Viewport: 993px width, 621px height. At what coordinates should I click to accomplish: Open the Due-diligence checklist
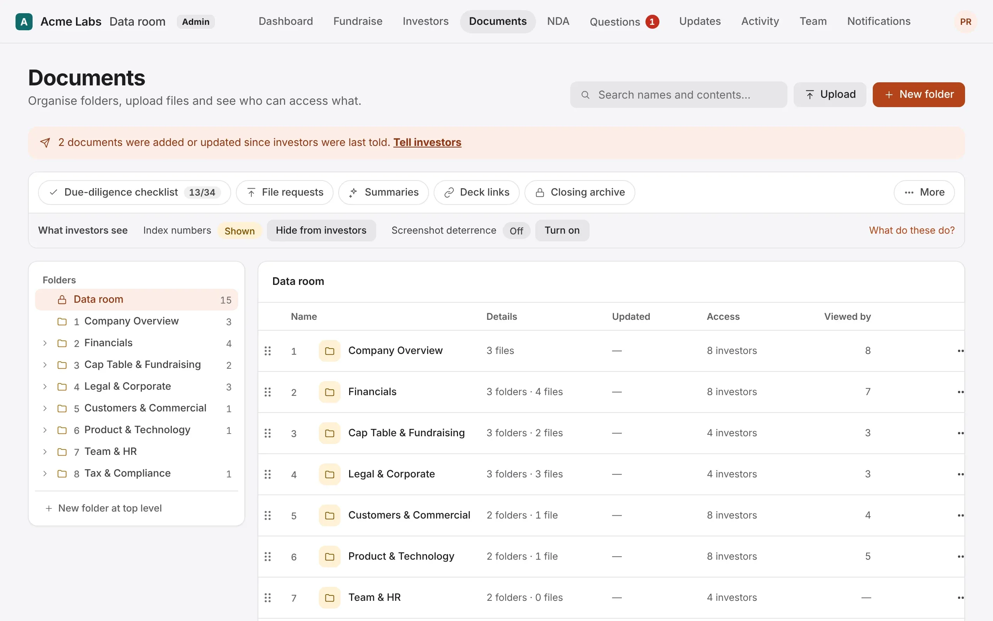click(135, 192)
